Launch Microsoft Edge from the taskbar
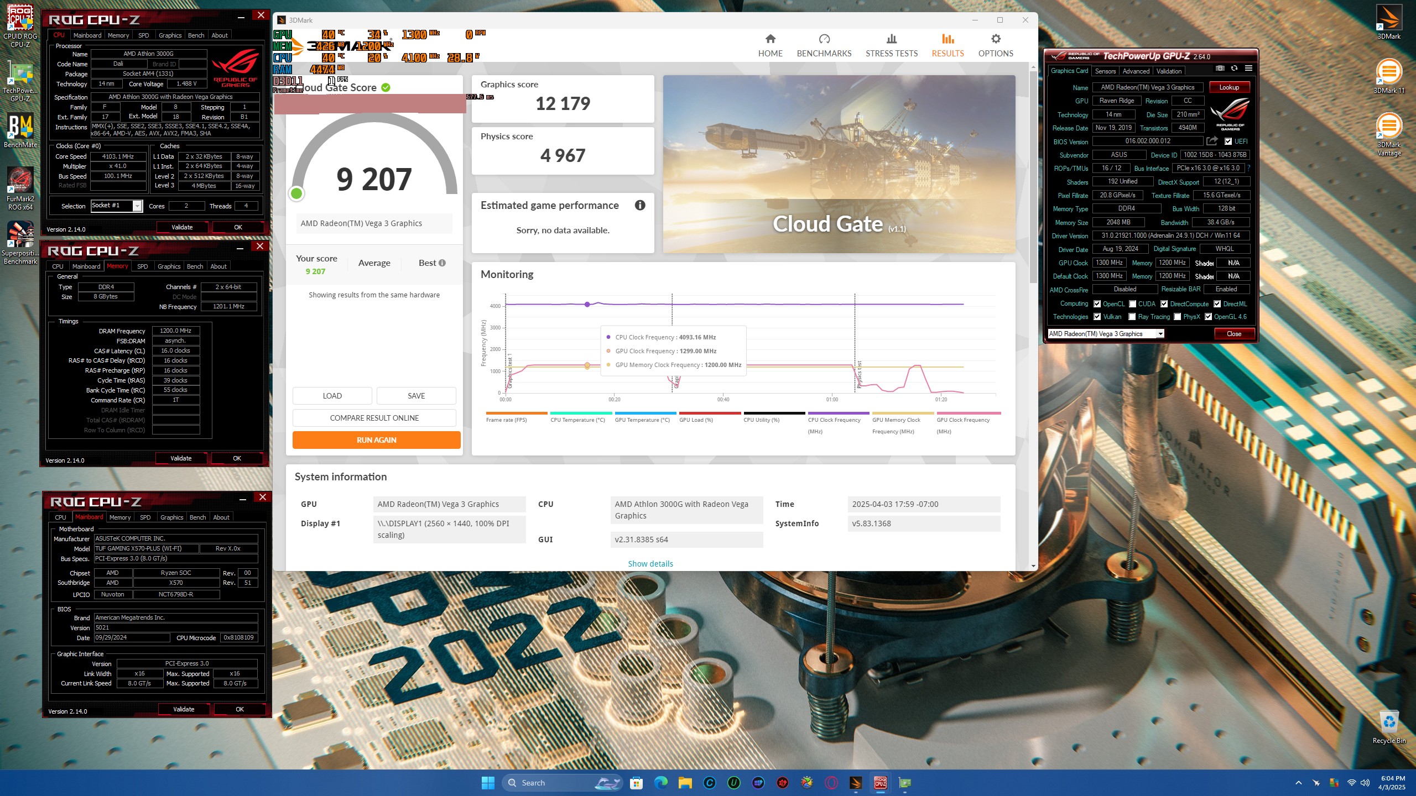 coord(660,783)
